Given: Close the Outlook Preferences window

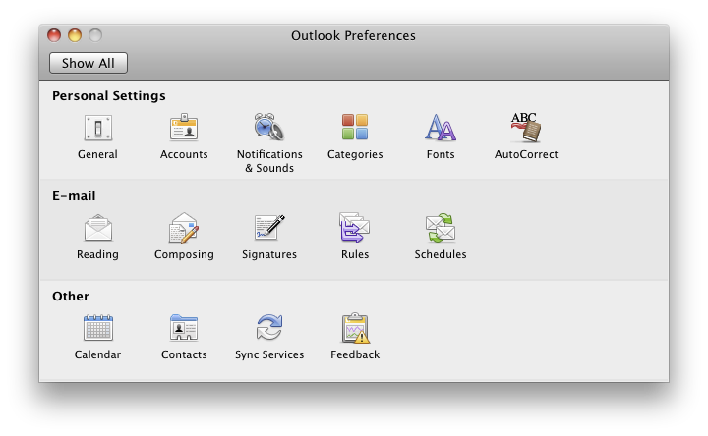Looking at the screenshot, I should tap(55, 36).
